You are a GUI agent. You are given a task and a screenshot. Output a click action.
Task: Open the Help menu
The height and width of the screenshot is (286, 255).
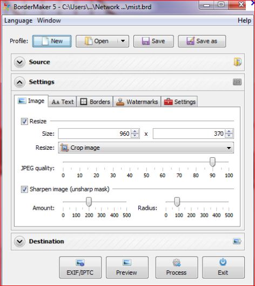(x=244, y=21)
